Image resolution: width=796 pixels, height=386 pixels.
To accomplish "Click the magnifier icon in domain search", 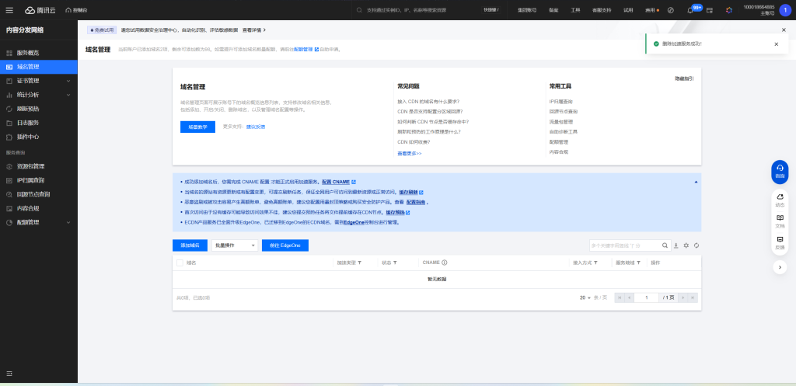I will [x=665, y=245].
